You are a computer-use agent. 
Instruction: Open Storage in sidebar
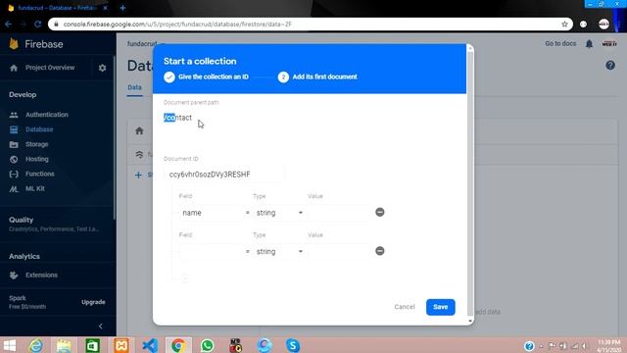(x=37, y=144)
